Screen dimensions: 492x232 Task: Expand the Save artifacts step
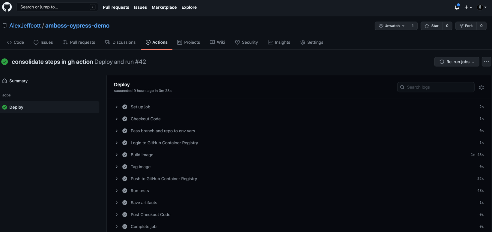117,203
